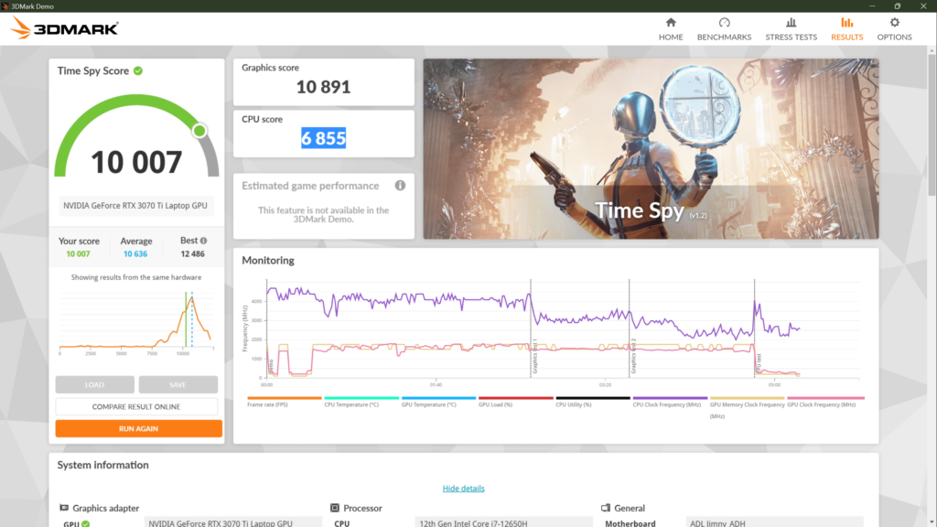Click the CPU test marker in monitoring chart
Screen dimensions: 937x527
(755, 328)
